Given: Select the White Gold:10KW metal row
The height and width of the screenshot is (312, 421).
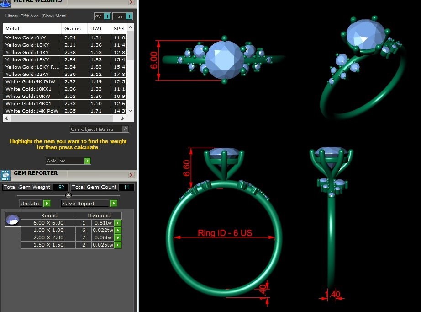Looking at the screenshot, I should 32,96.
